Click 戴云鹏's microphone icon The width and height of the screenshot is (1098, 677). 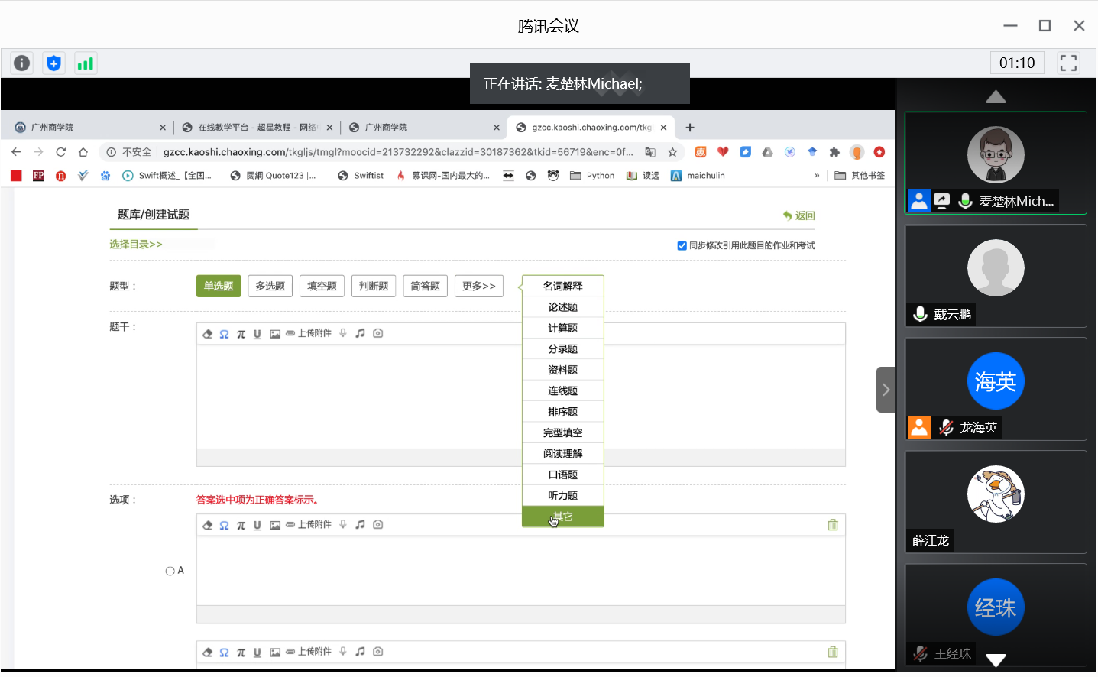[x=920, y=314]
